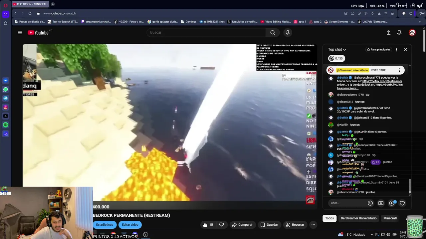Reload the page

pos(30,13)
